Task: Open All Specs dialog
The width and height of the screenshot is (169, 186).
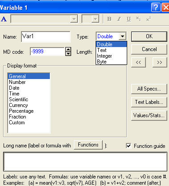Action: click(x=149, y=89)
